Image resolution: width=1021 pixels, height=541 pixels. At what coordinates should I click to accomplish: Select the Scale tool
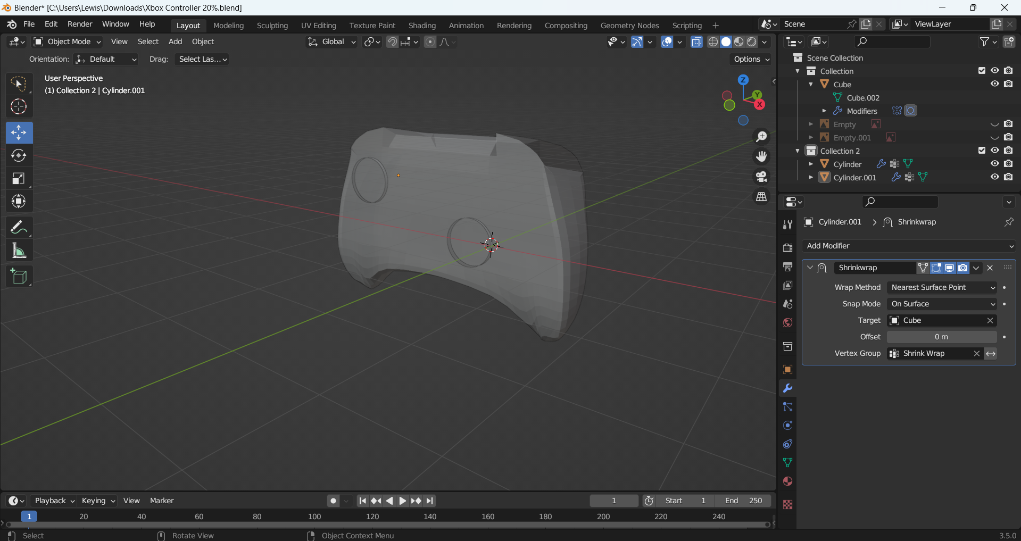pyautogui.click(x=19, y=178)
